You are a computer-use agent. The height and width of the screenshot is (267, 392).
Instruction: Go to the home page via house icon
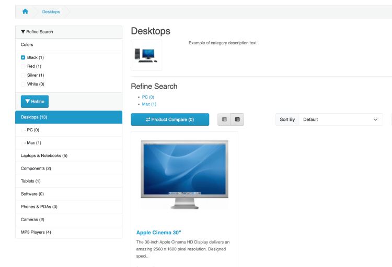tap(25, 11)
